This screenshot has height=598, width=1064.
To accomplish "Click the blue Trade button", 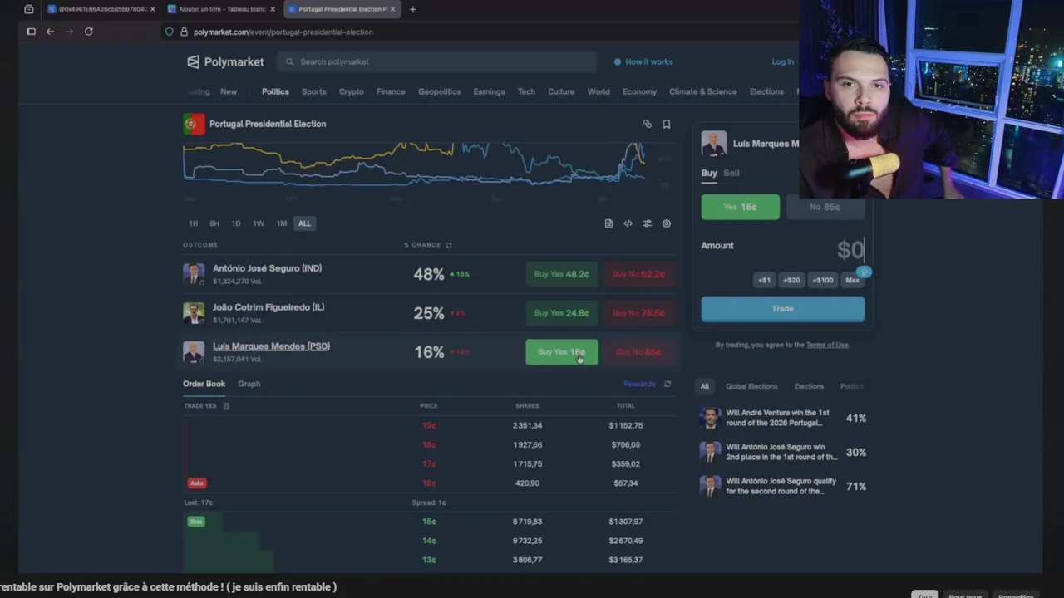I will (x=782, y=309).
